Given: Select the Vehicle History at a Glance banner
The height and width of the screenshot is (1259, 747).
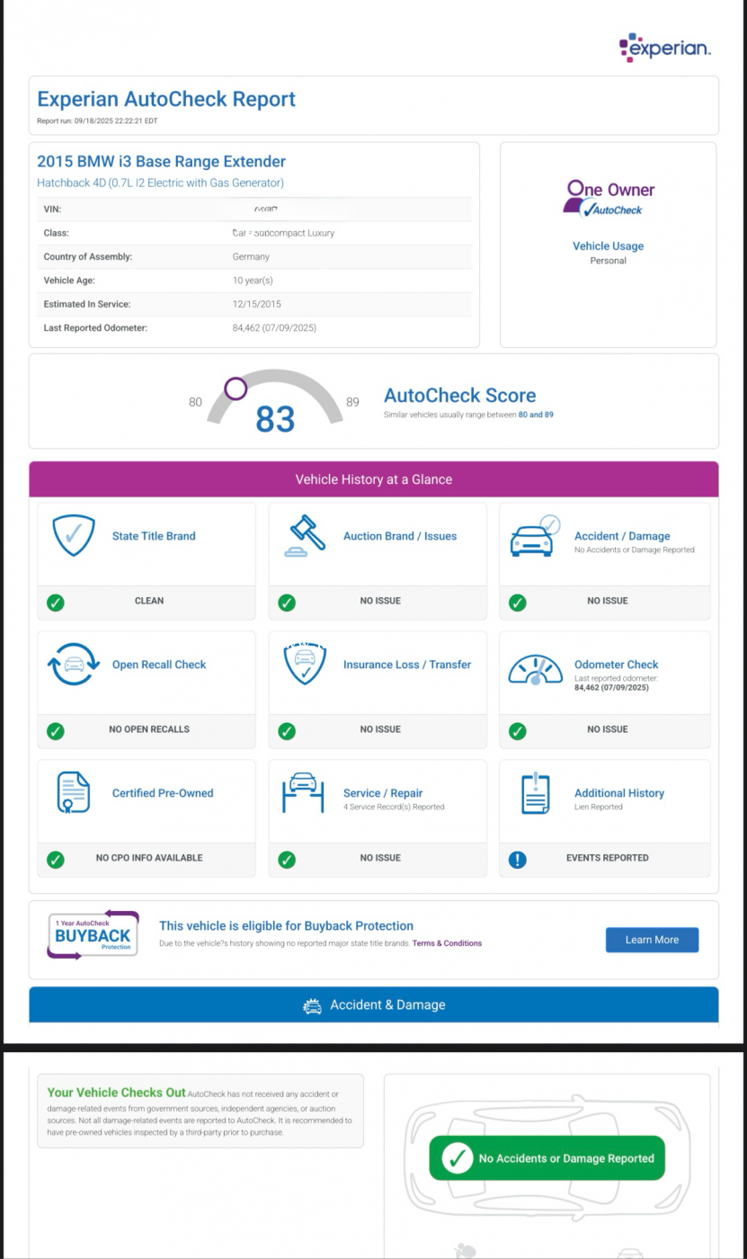Looking at the screenshot, I should tap(373, 479).
